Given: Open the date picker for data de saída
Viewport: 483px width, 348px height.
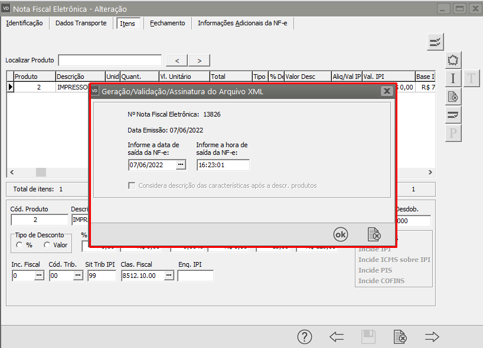Looking at the screenshot, I should click(181, 165).
